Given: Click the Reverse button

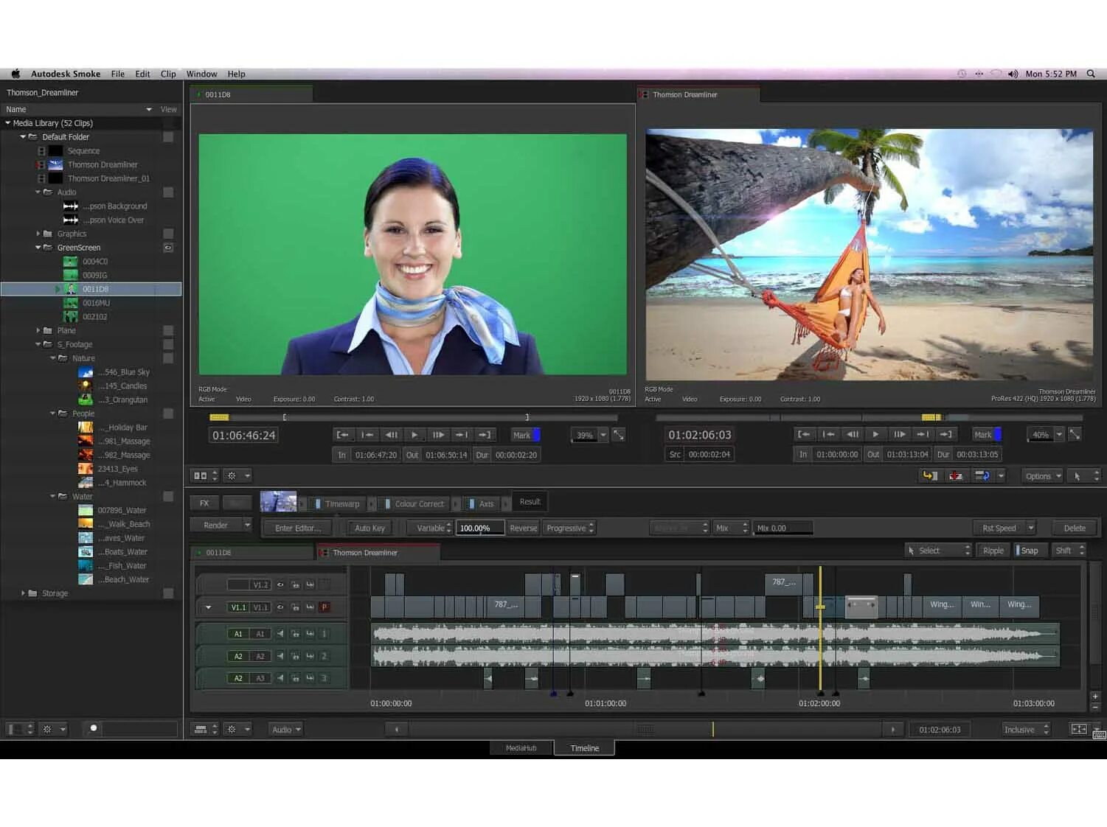Looking at the screenshot, I should click(x=524, y=528).
